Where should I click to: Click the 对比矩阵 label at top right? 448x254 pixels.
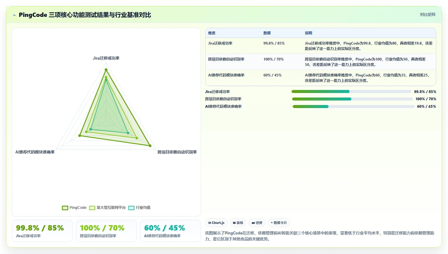coord(428,14)
